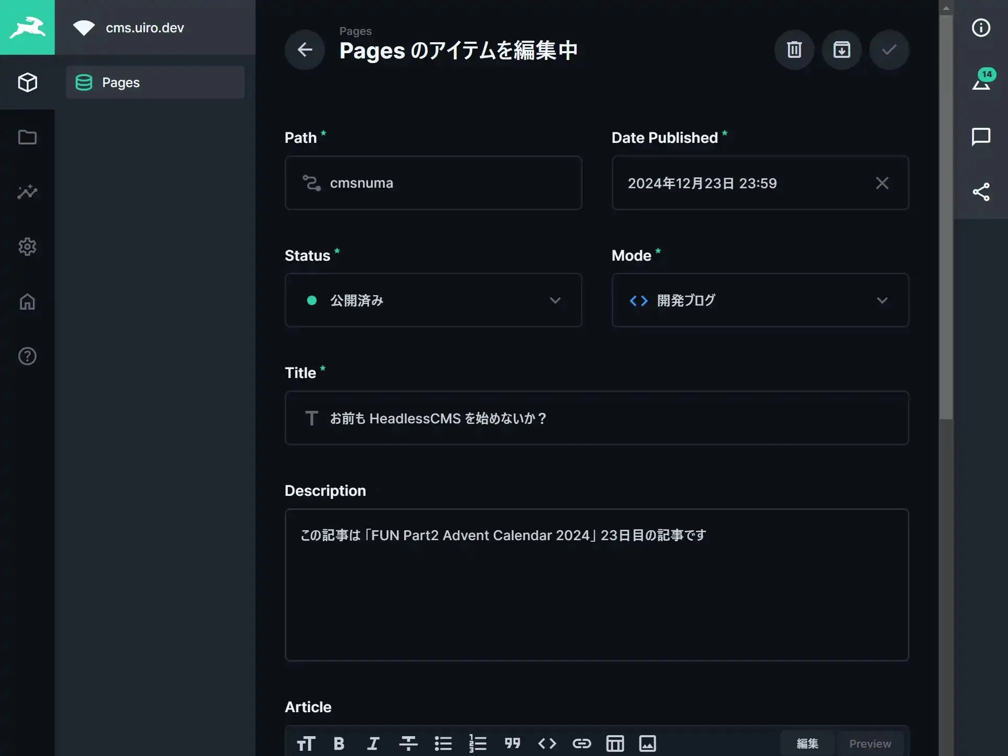Insert a code block in the article
The height and width of the screenshot is (756, 1008).
click(x=547, y=743)
